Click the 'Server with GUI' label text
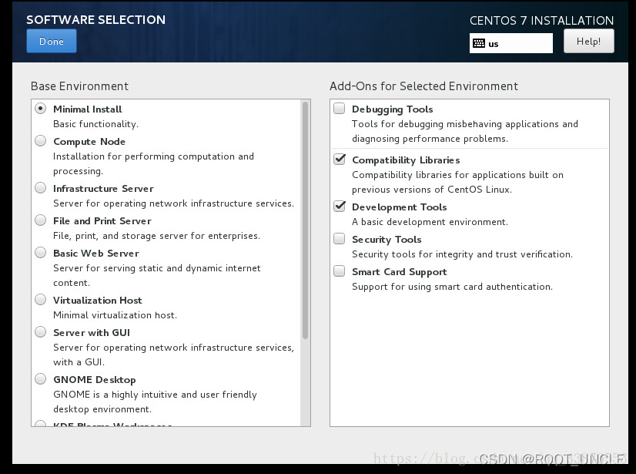Screen dimensions: 636x474 (92, 333)
